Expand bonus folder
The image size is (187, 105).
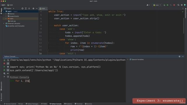point(6,14)
